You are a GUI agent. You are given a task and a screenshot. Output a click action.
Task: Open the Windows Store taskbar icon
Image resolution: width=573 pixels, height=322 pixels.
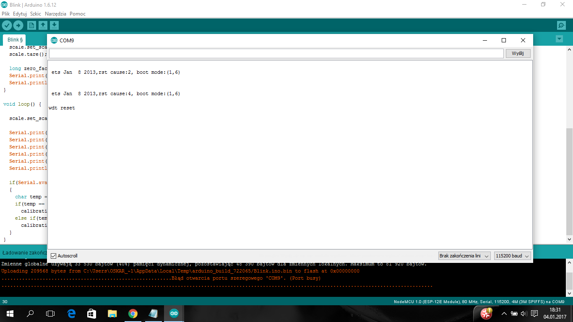(x=91, y=314)
